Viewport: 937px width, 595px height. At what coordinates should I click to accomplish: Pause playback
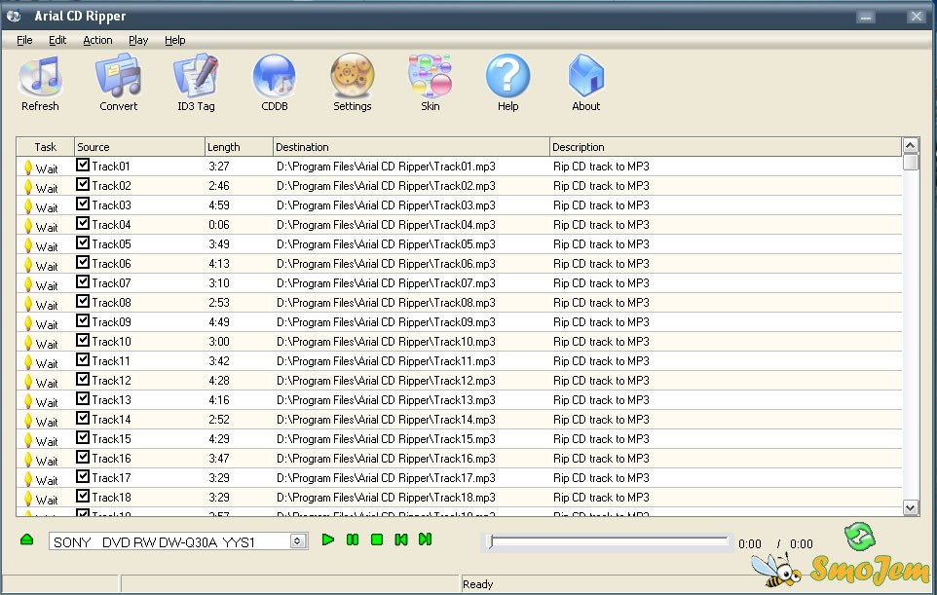coord(353,540)
